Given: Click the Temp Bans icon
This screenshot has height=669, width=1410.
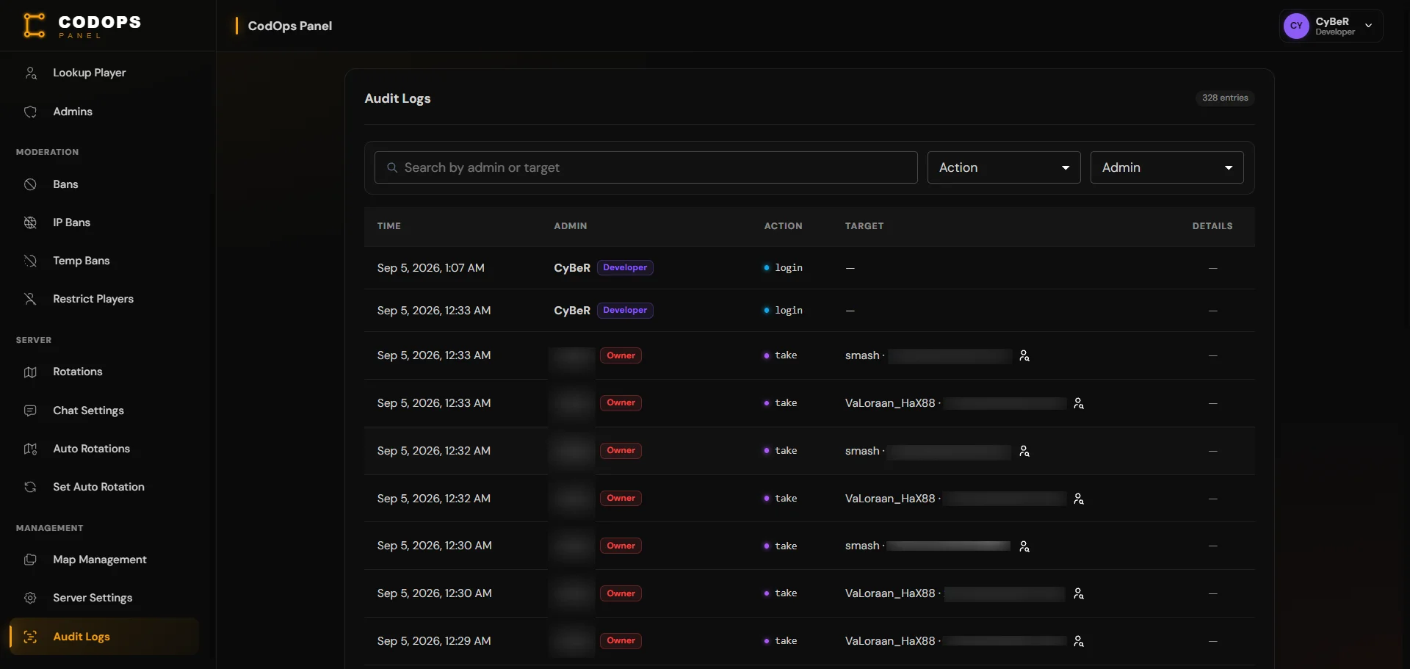Looking at the screenshot, I should (30, 261).
